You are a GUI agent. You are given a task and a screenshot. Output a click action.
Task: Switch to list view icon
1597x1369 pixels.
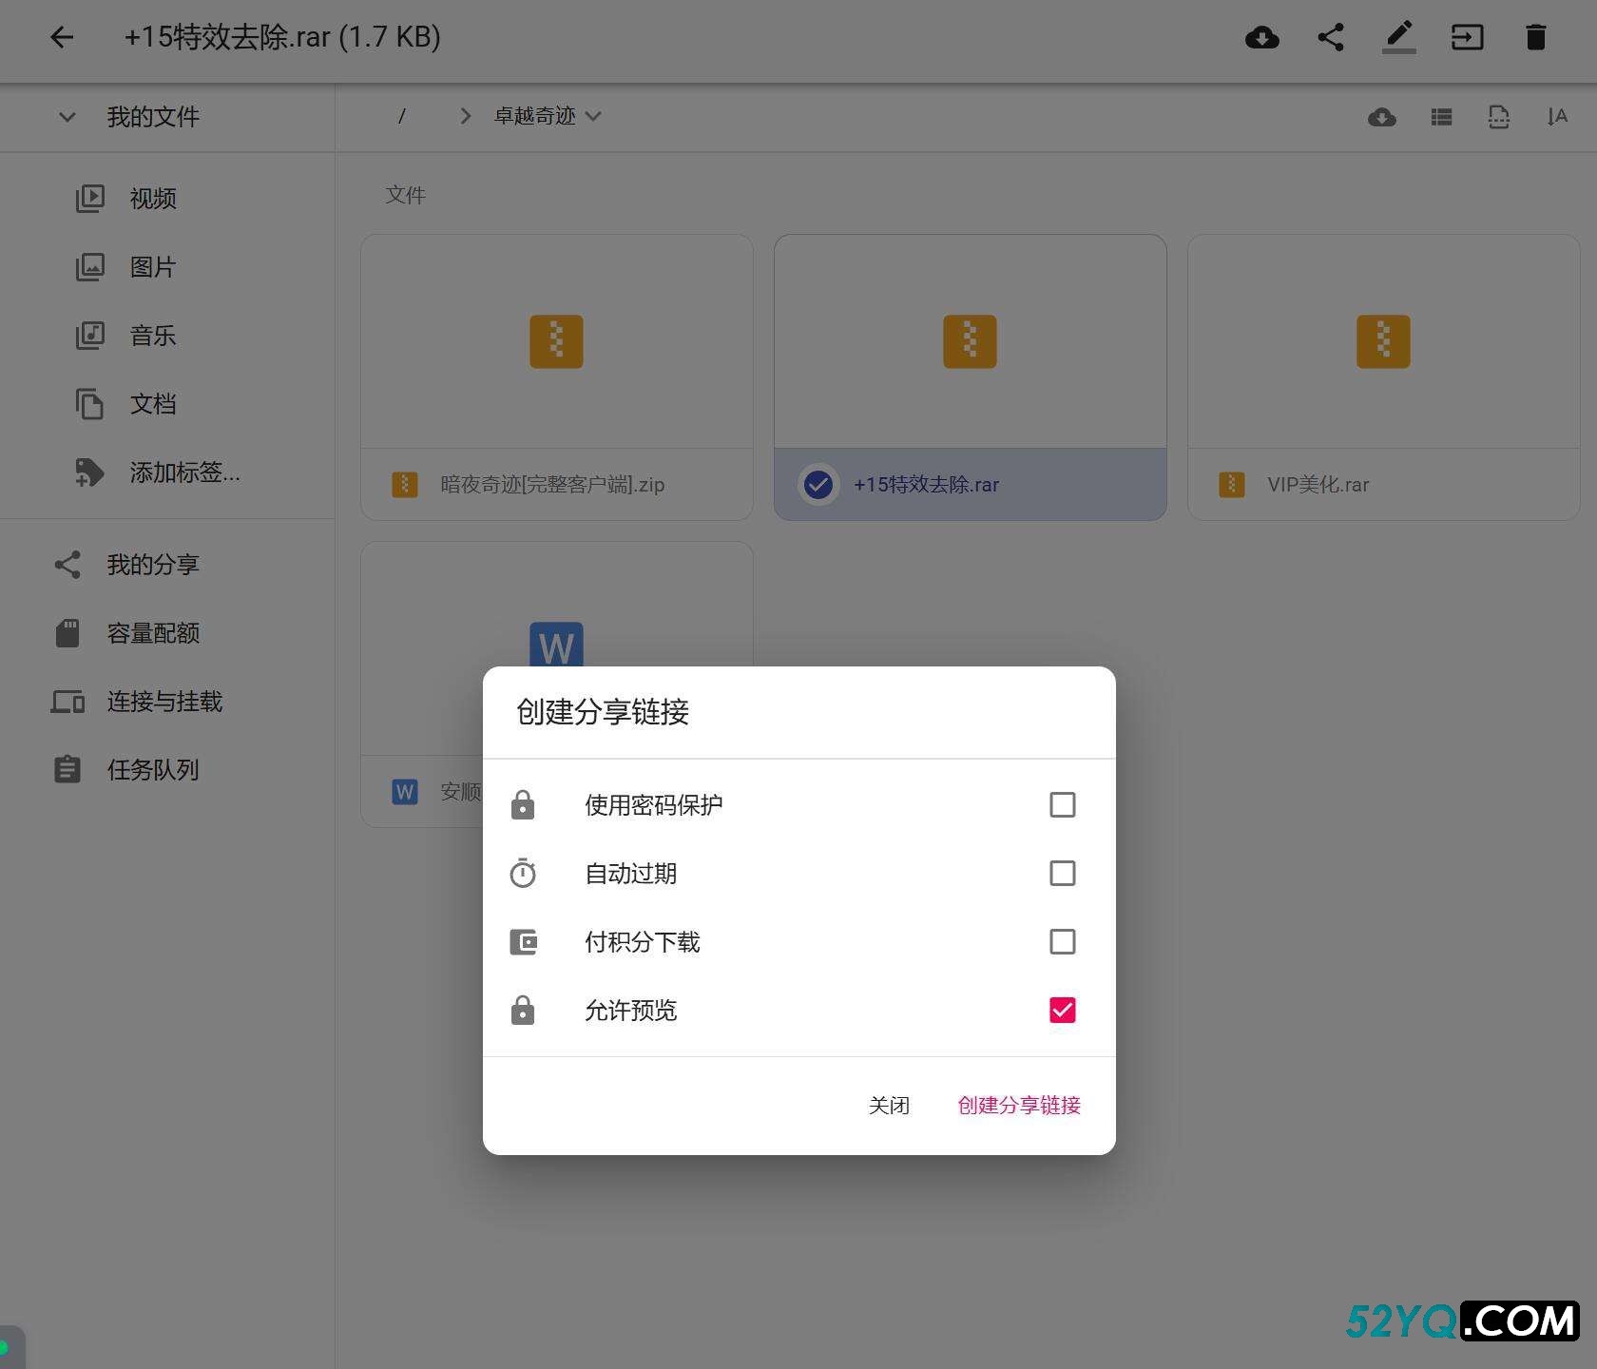click(x=1441, y=117)
